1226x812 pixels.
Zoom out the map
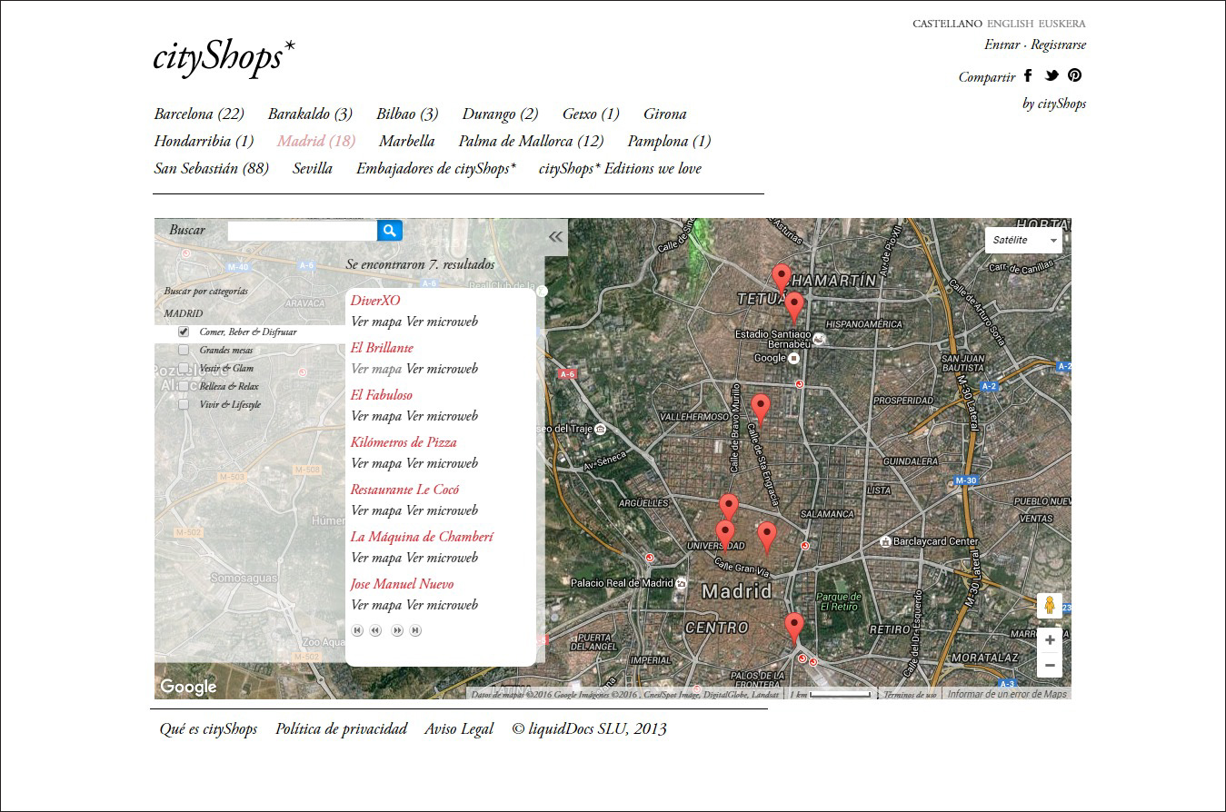tap(1050, 665)
